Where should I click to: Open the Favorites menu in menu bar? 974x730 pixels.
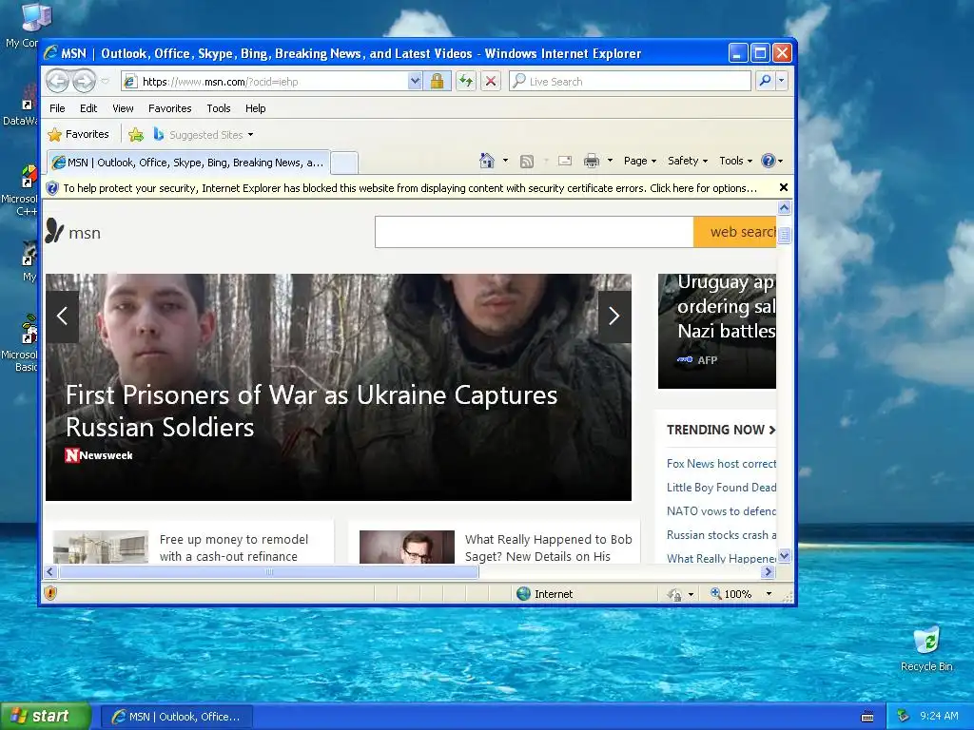click(169, 108)
